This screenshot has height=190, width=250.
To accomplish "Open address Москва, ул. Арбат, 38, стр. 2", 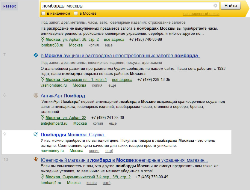I will pos(72,39).
